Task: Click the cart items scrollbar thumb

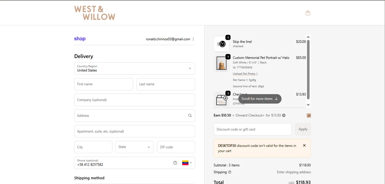Action: pyautogui.click(x=308, y=69)
